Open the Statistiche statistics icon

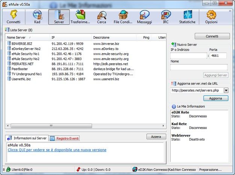187,15
